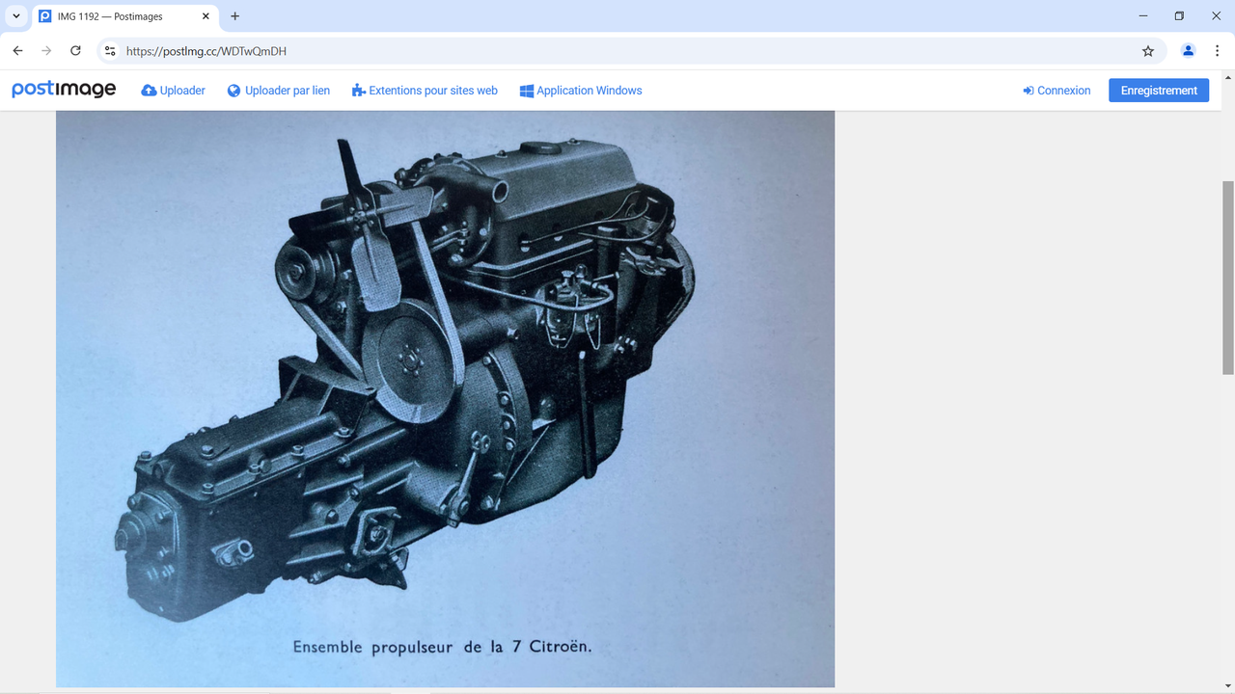Bookmark this page with the star
This screenshot has width=1235, height=694.
click(x=1148, y=51)
